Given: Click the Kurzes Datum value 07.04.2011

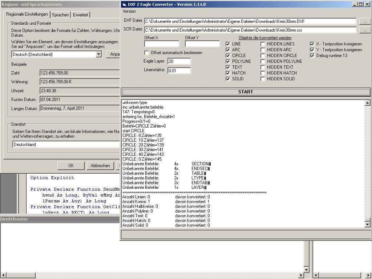Looking at the screenshot, I should click(x=80, y=100).
